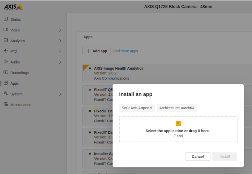Expand the Audio menu chevron

coord(60,62)
